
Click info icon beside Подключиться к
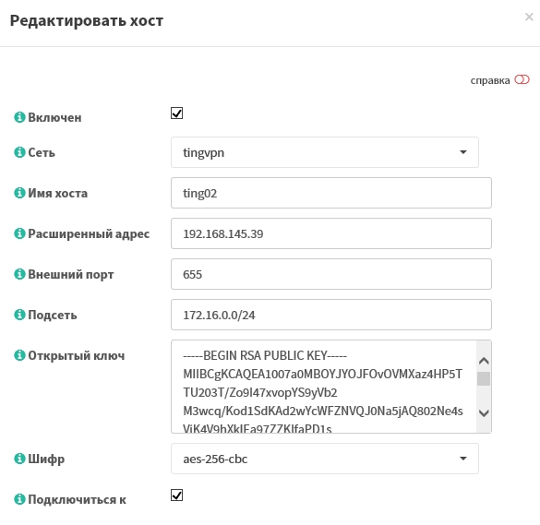(19, 499)
